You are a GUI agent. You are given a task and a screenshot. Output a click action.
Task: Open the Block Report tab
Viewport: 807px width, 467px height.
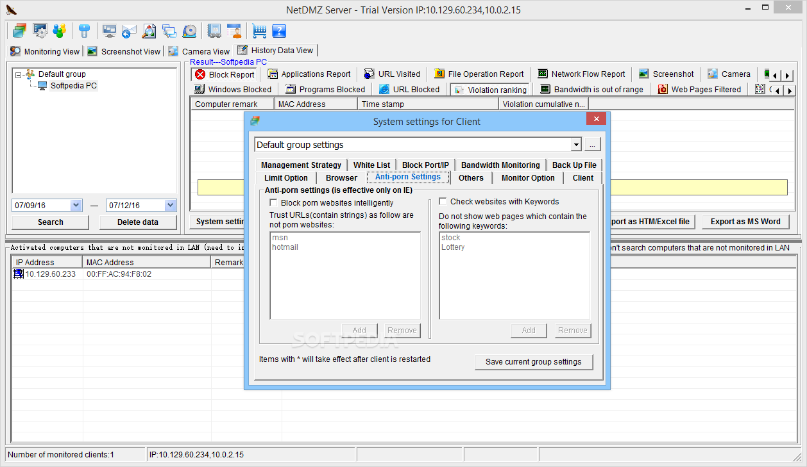click(x=225, y=74)
